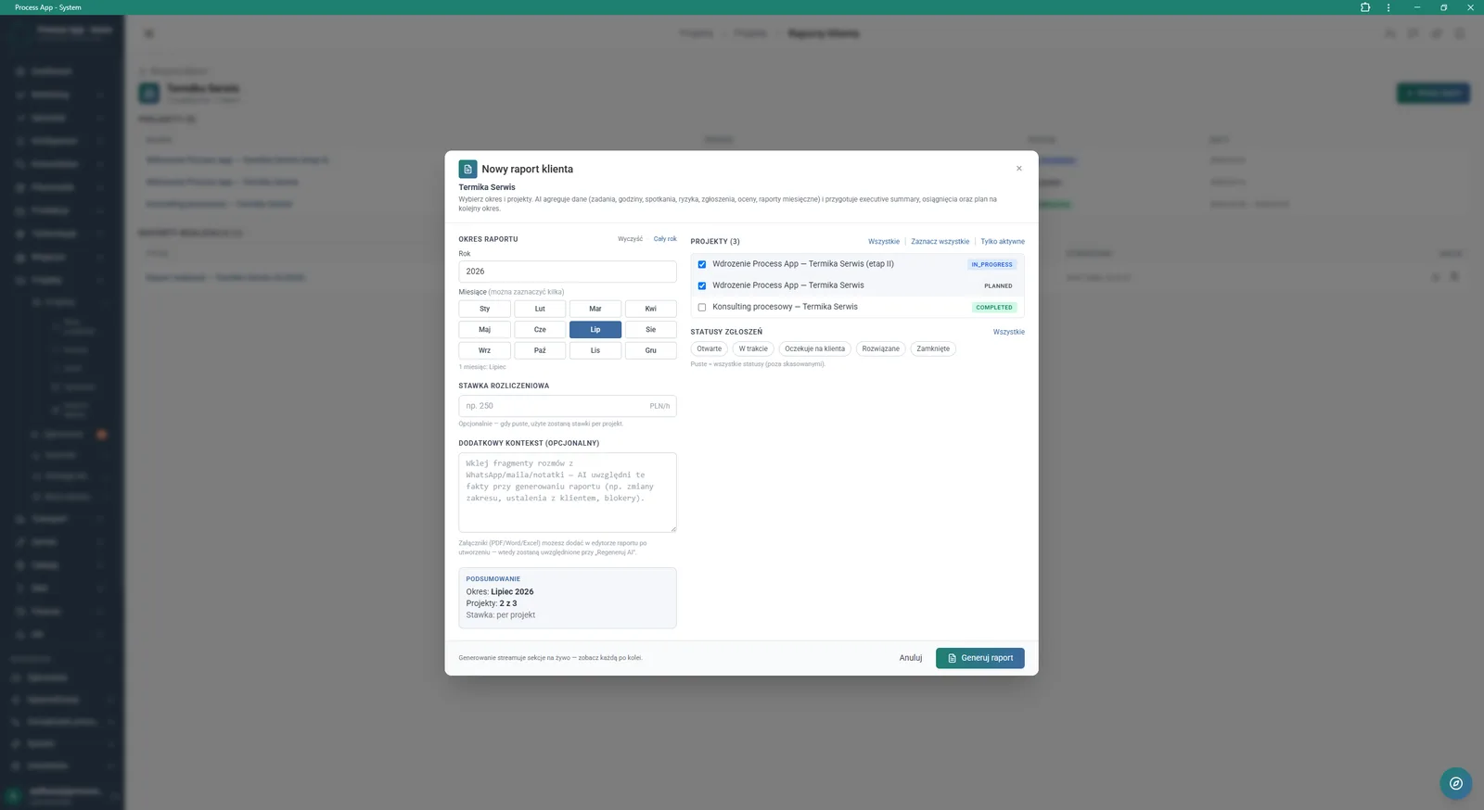Select month Gru
The image size is (1484, 810).
(x=651, y=350)
